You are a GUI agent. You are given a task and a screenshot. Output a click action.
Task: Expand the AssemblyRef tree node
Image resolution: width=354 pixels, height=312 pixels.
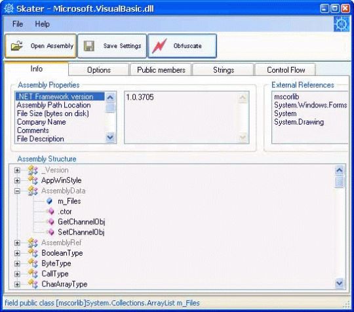pos(17,243)
